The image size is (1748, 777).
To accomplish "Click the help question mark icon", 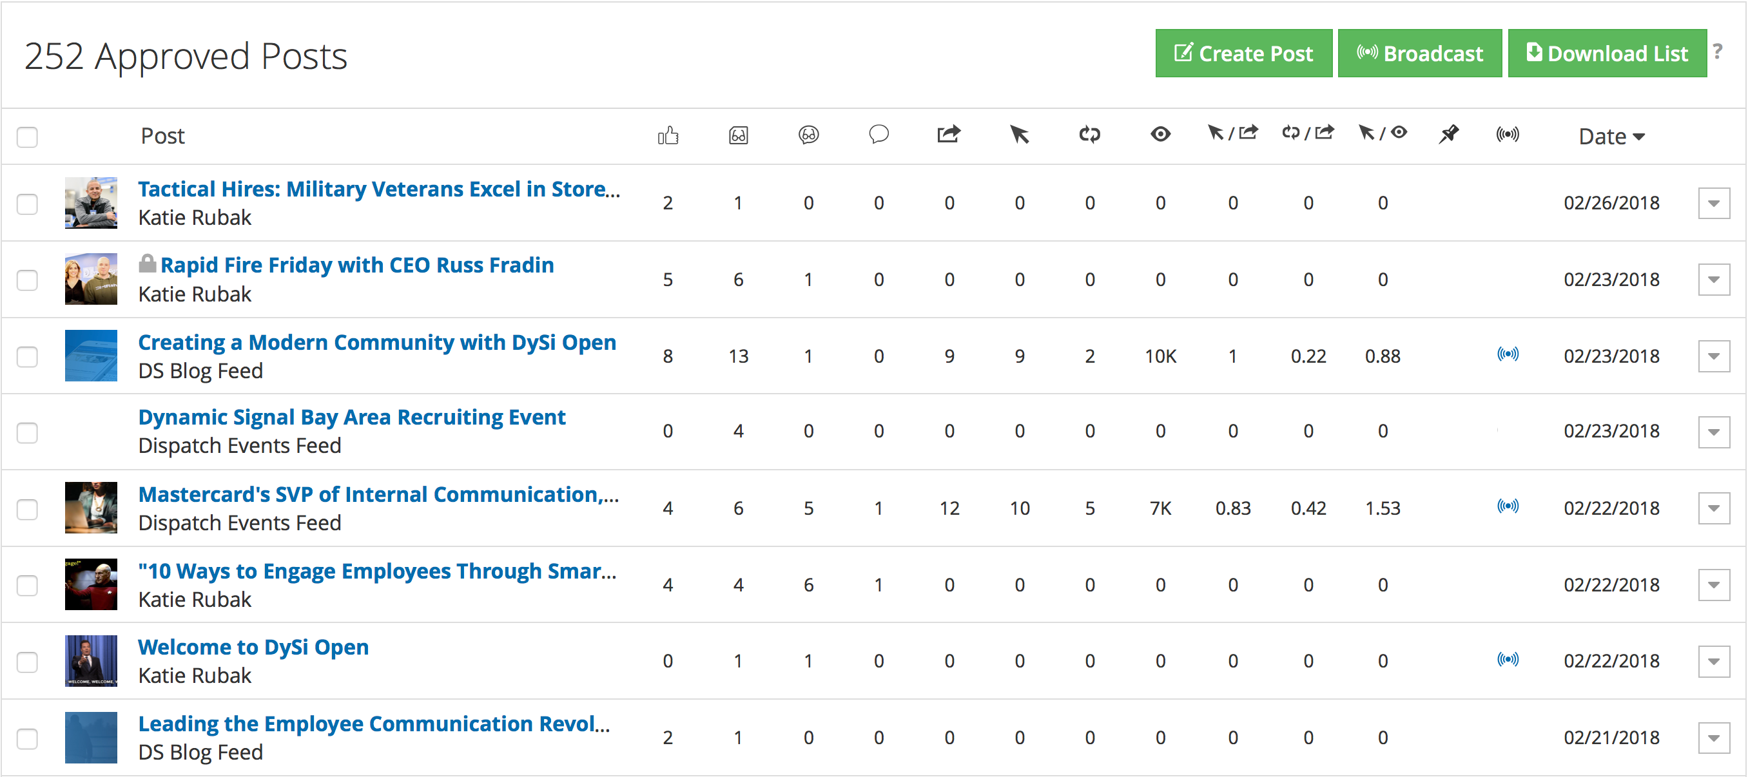I will (1718, 52).
